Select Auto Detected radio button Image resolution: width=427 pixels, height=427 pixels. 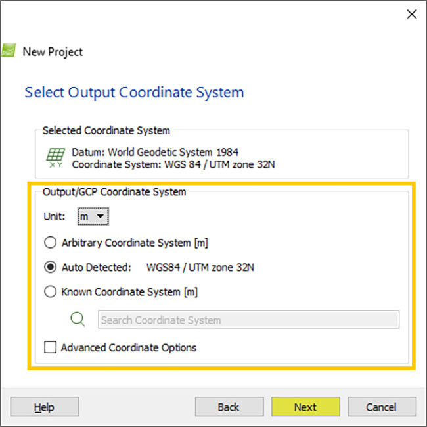(x=51, y=267)
